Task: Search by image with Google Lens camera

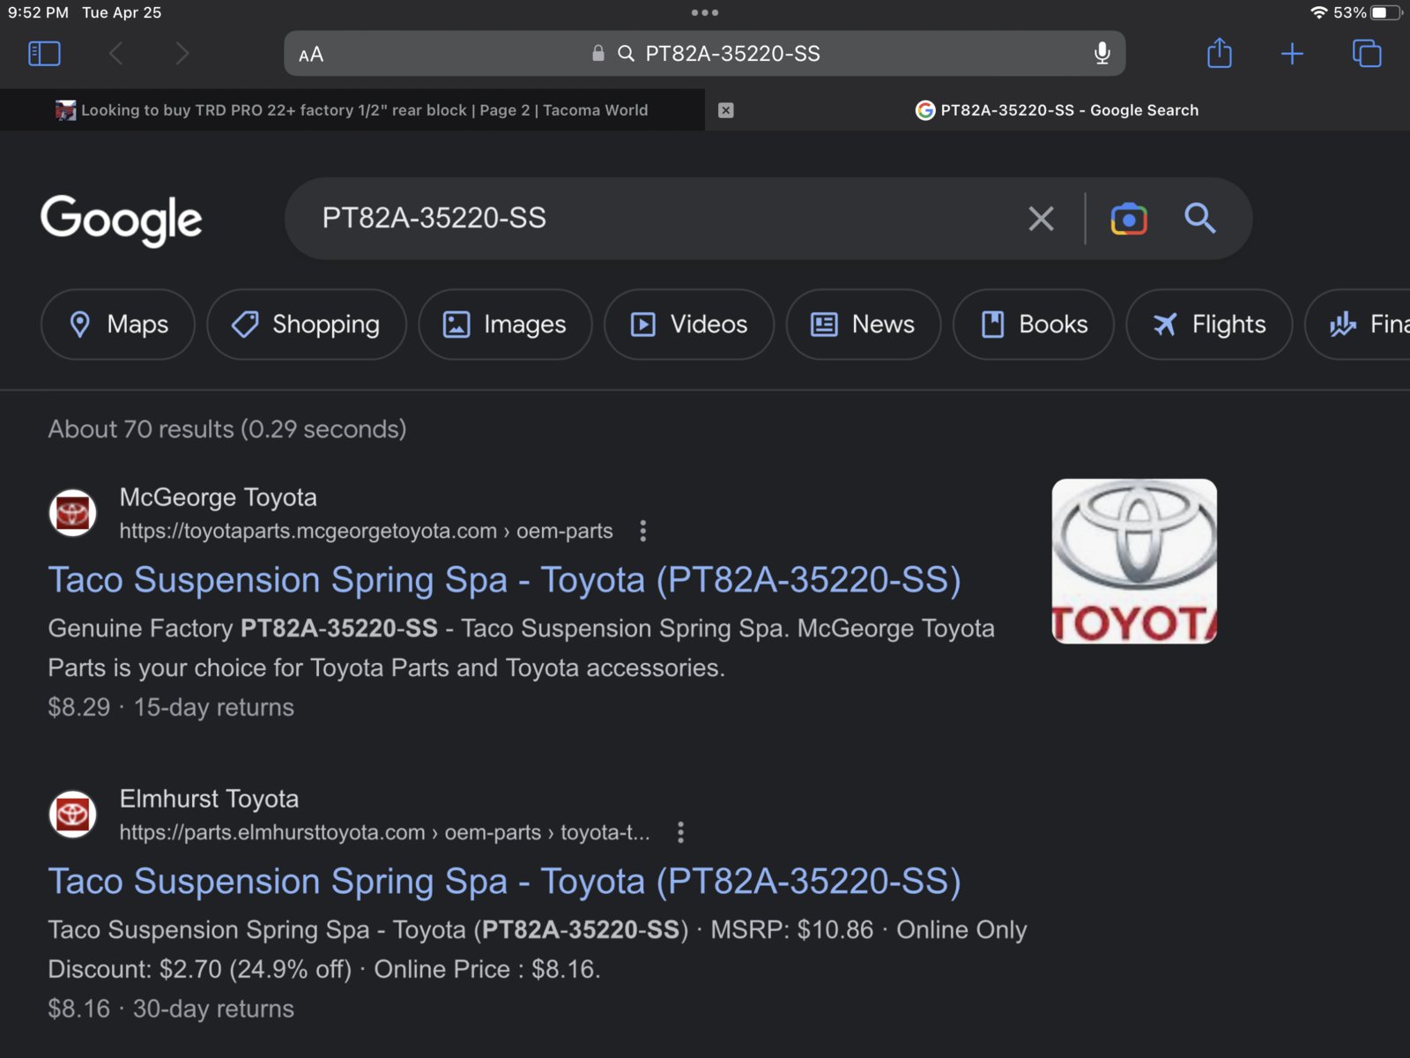Action: tap(1129, 219)
